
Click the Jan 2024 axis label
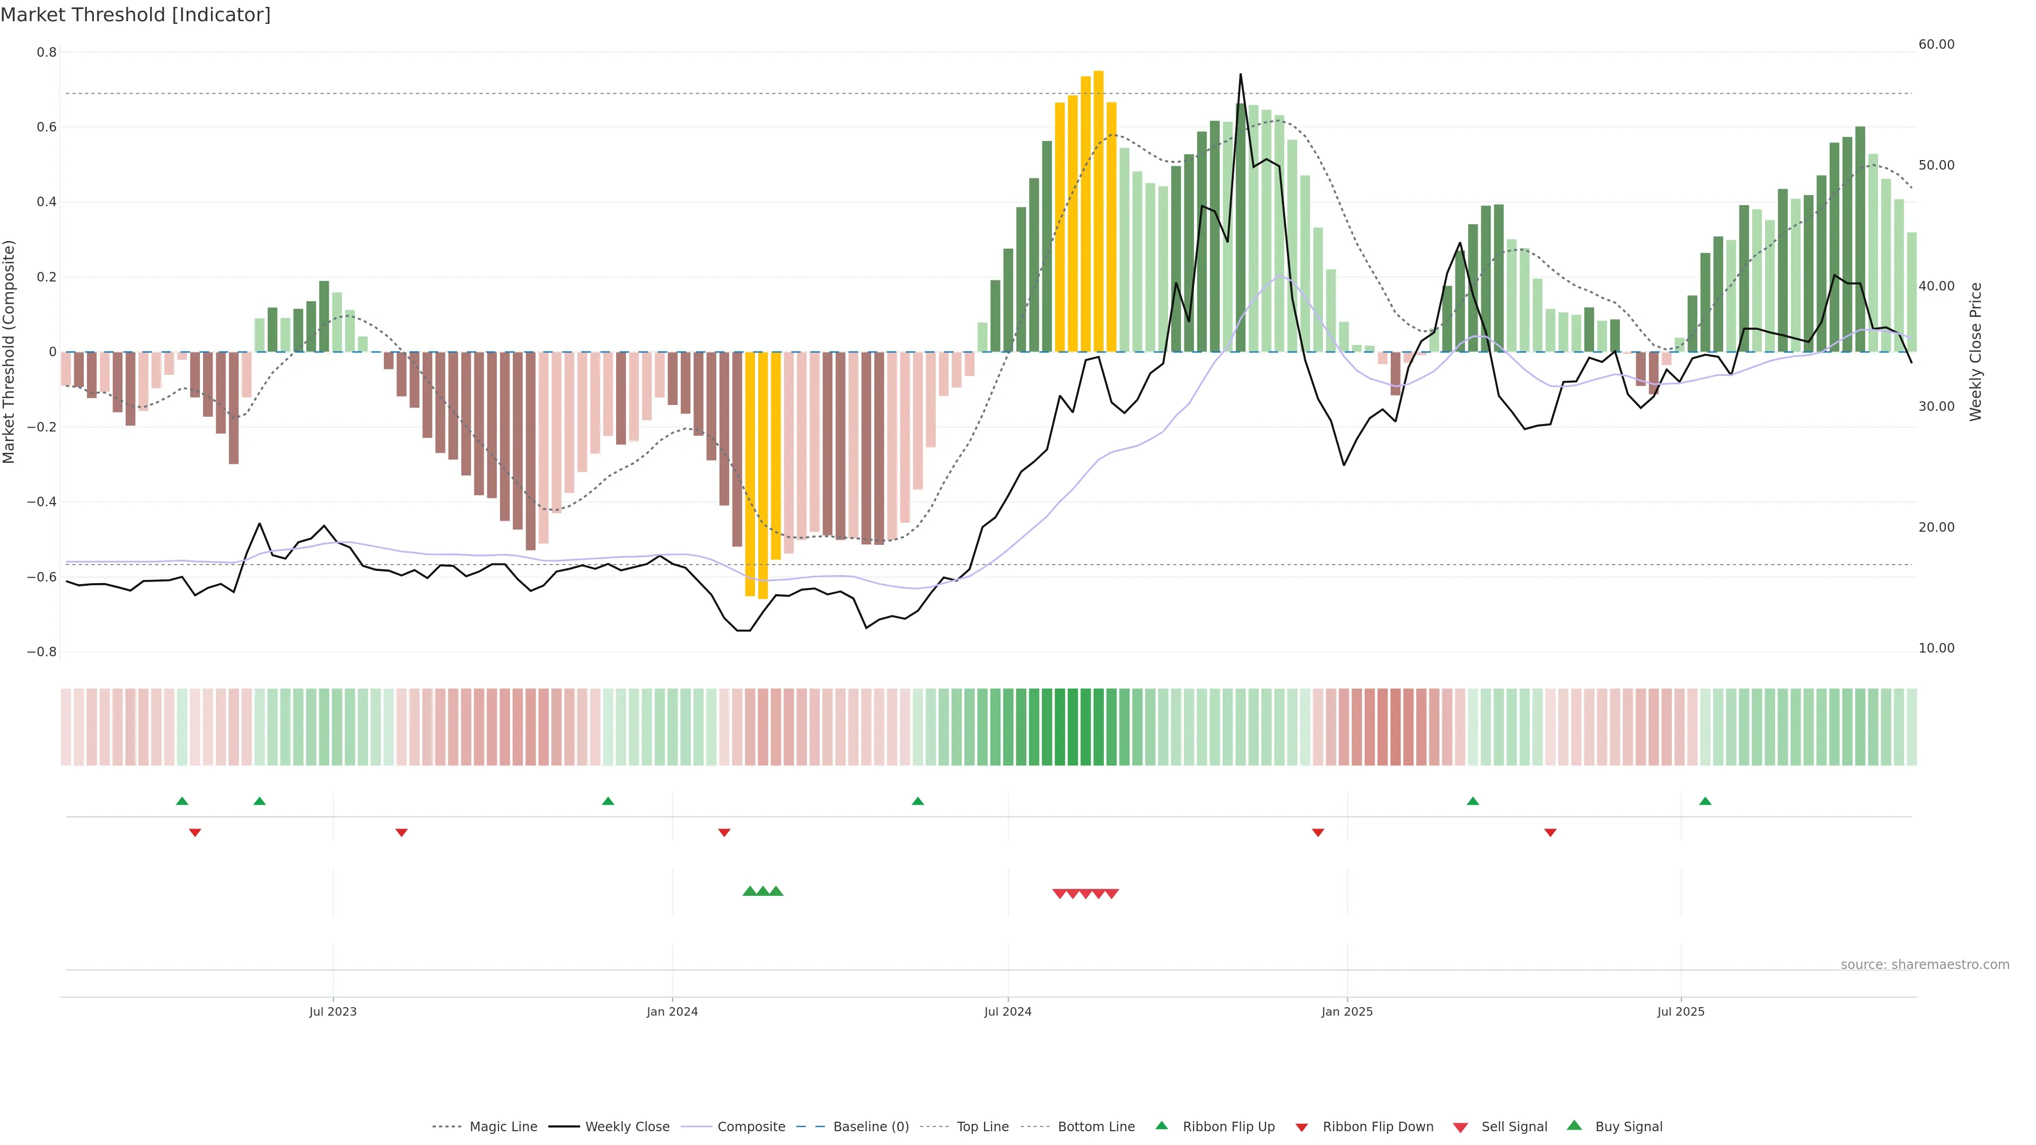click(x=672, y=1011)
